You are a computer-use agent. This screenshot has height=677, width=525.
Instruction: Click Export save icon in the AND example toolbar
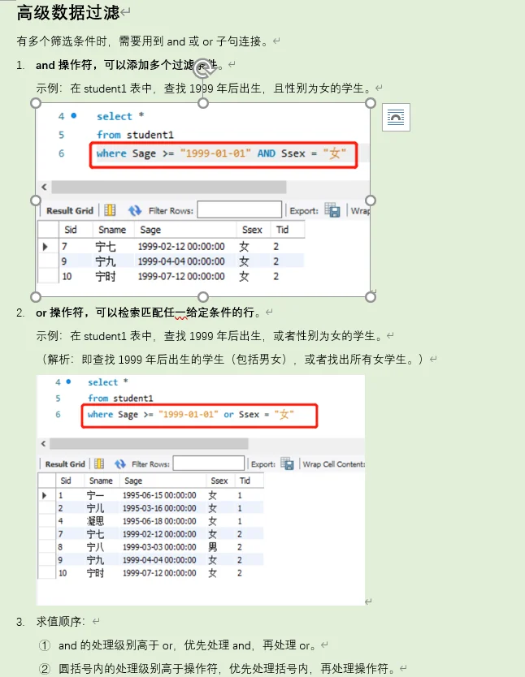[x=332, y=210]
